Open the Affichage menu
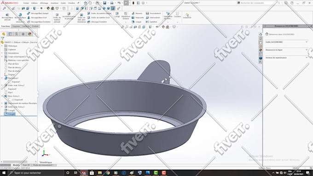Screen dimensions: 313x176 coord(44,3)
